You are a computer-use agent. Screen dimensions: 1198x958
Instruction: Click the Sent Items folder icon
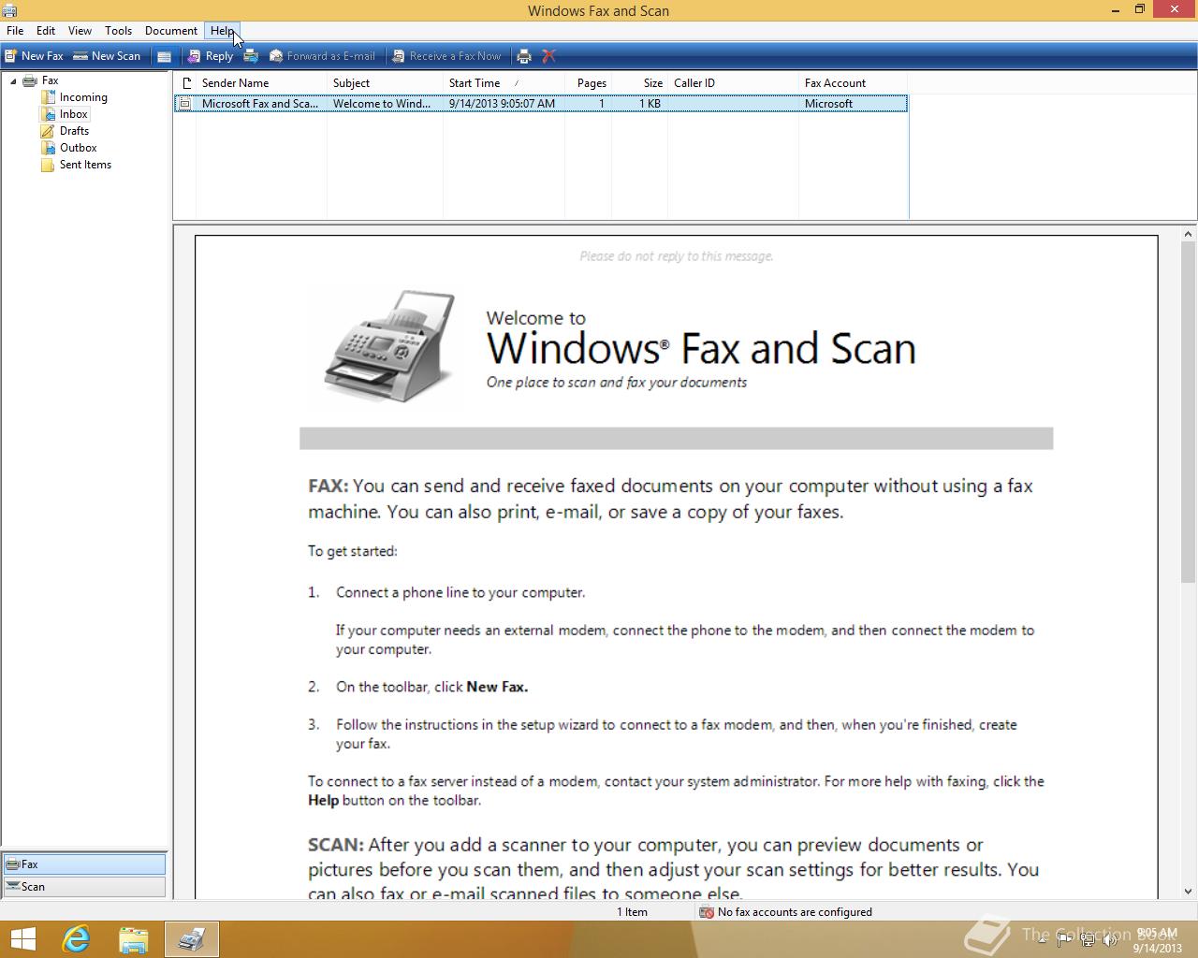point(48,165)
